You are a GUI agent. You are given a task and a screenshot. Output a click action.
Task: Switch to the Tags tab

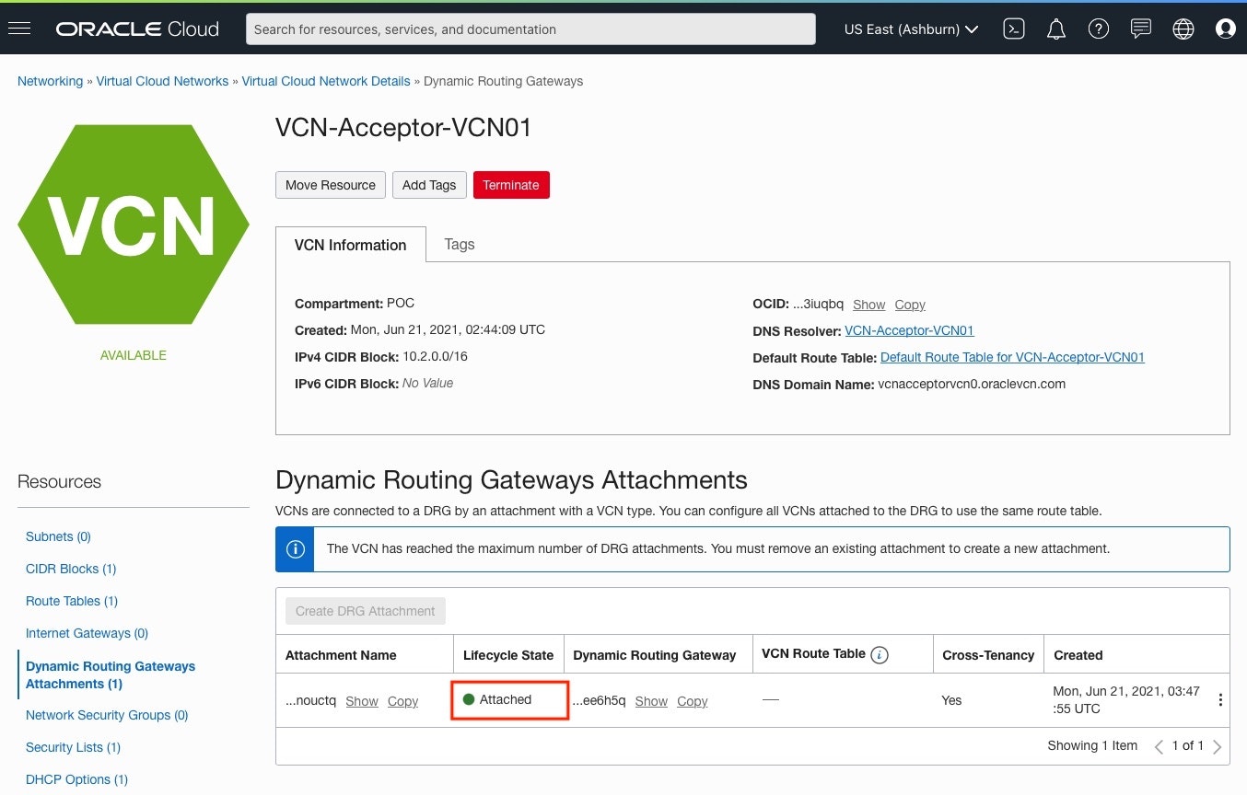[x=460, y=244]
